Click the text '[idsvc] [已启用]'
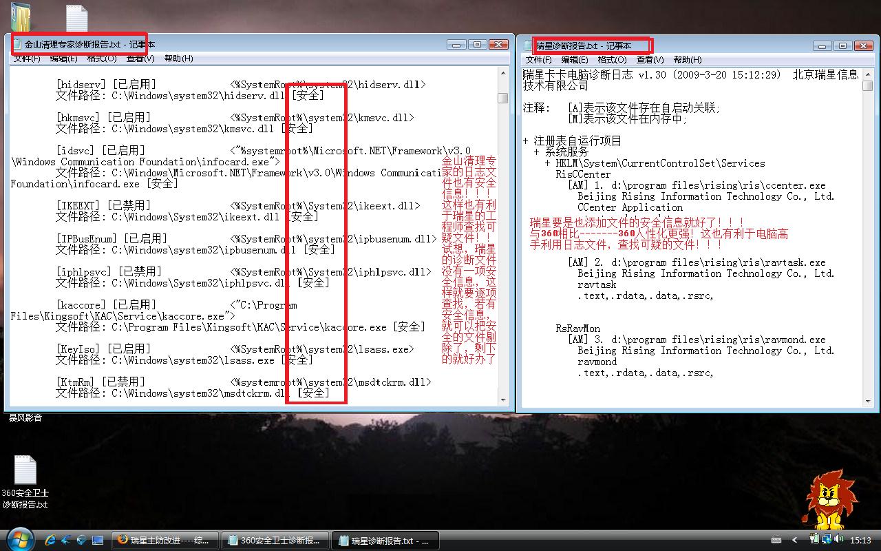The height and width of the screenshot is (551, 881). pyautogui.click(x=103, y=151)
